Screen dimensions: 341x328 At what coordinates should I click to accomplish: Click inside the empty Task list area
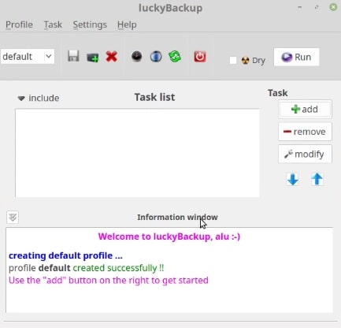(x=137, y=153)
